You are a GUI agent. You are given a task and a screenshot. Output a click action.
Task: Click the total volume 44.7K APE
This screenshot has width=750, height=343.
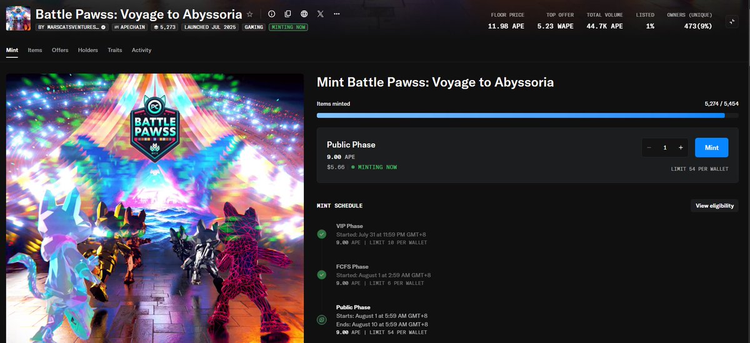604,26
